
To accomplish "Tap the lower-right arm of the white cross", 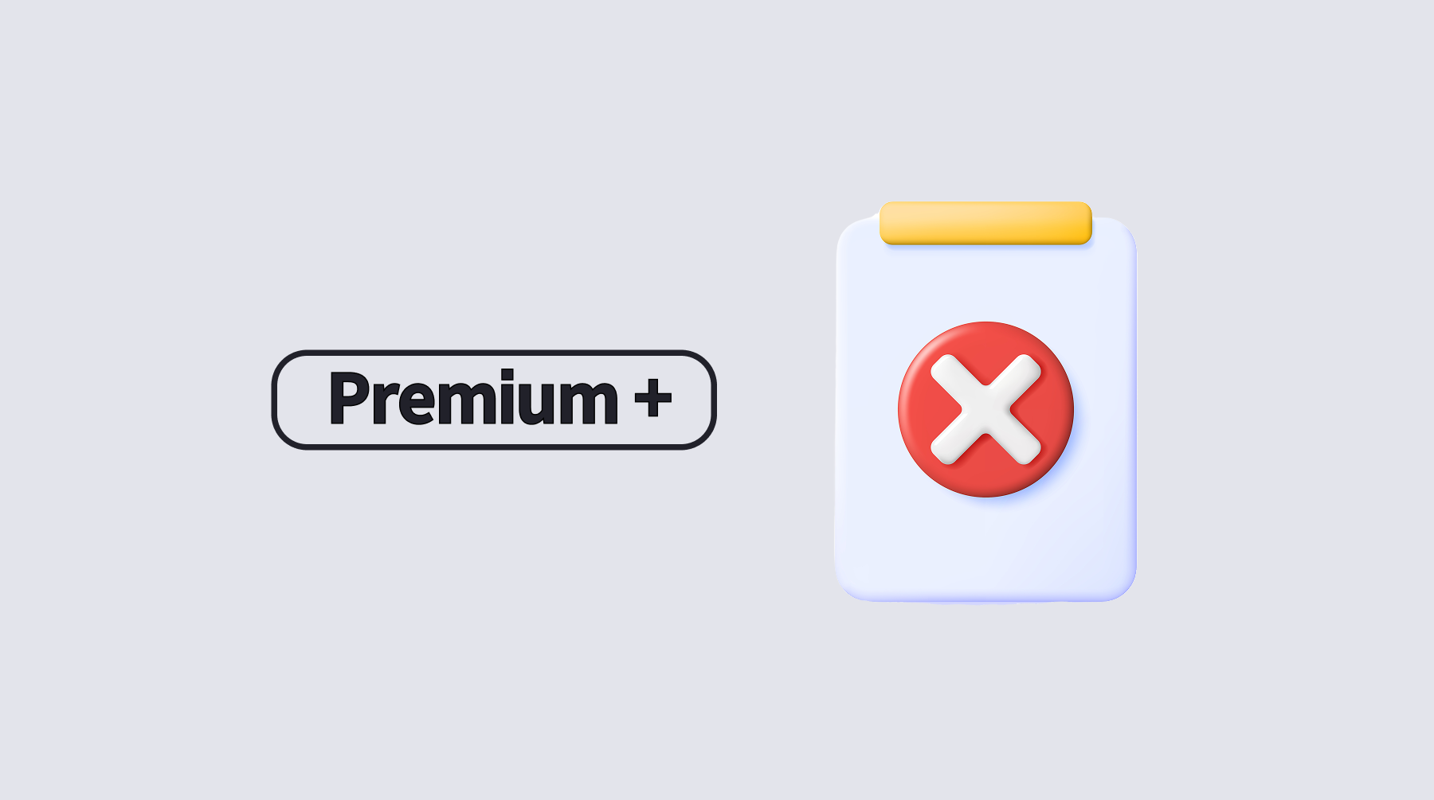I will (1017, 441).
